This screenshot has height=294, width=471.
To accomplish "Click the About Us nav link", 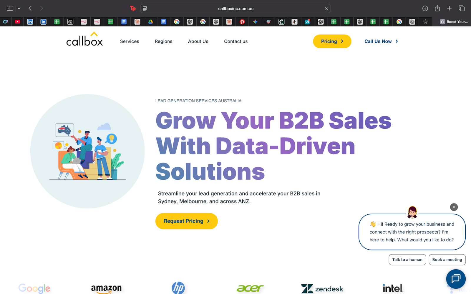I will pyautogui.click(x=198, y=41).
